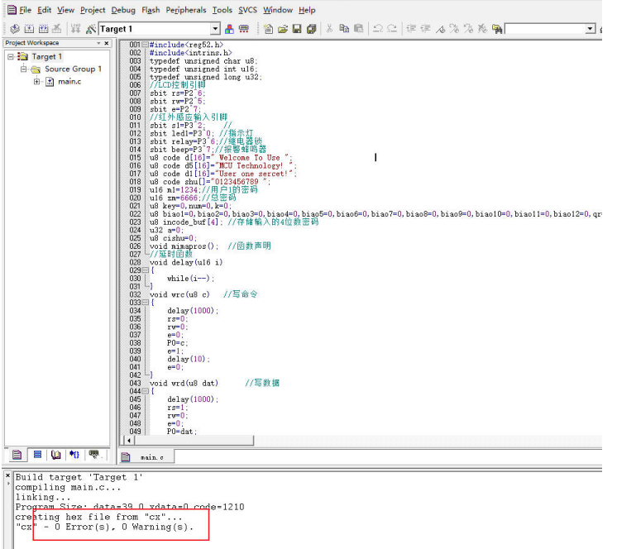617x549 pixels.
Task: Click the 'Build target' output line
Action: [x=79, y=477]
